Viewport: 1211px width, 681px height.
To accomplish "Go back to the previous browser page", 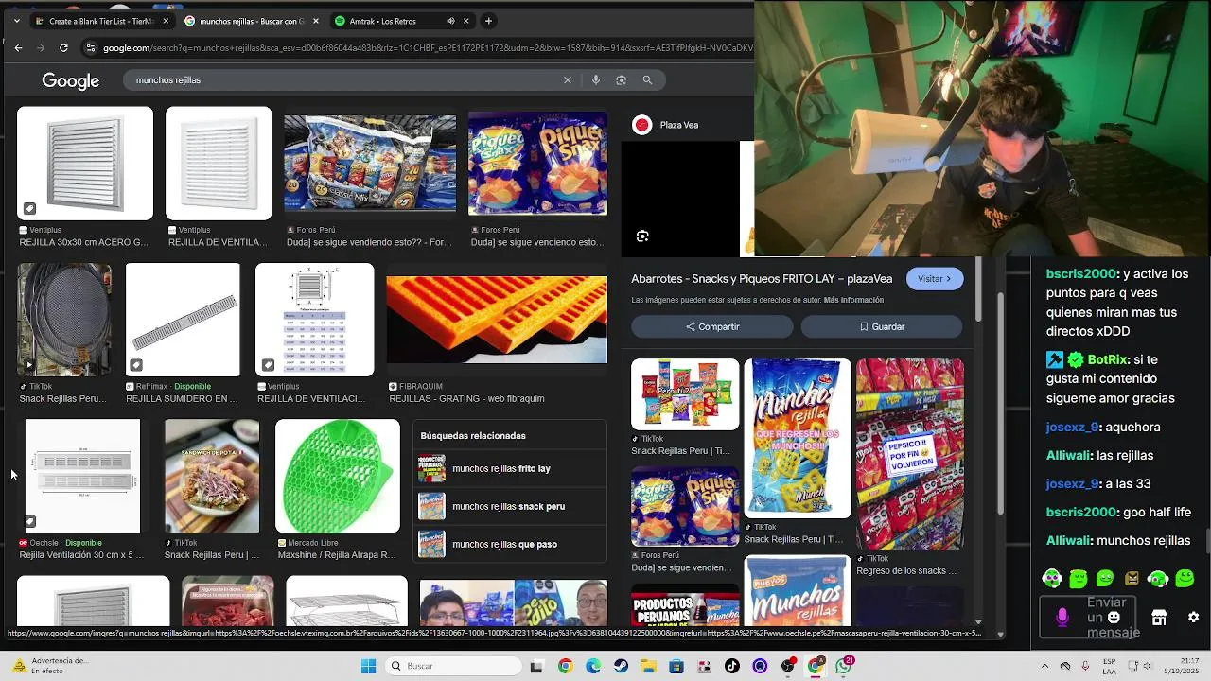I will (18, 48).
